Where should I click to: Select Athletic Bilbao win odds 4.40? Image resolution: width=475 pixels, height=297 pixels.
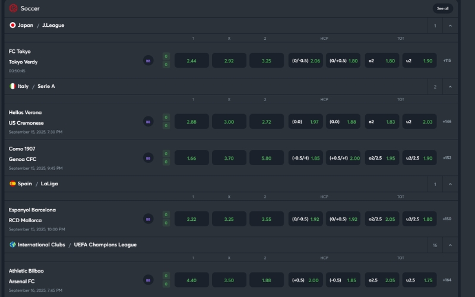[x=191, y=280]
